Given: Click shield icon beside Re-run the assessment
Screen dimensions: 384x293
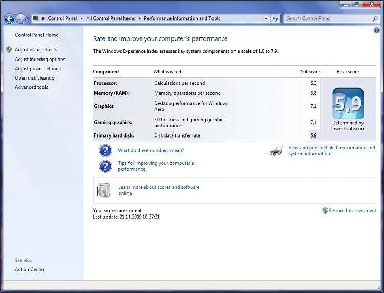Looking at the screenshot, I should pyautogui.click(x=325, y=210).
